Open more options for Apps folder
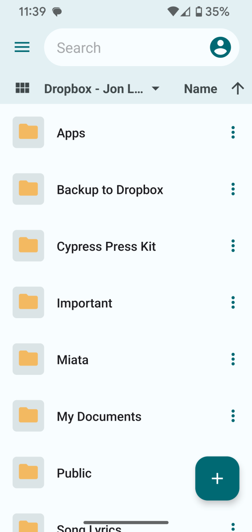The width and height of the screenshot is (252, 532). tap(233, 132)
